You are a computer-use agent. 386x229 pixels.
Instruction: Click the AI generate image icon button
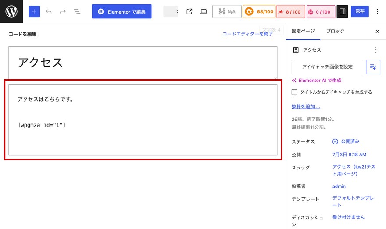point(373,67)
